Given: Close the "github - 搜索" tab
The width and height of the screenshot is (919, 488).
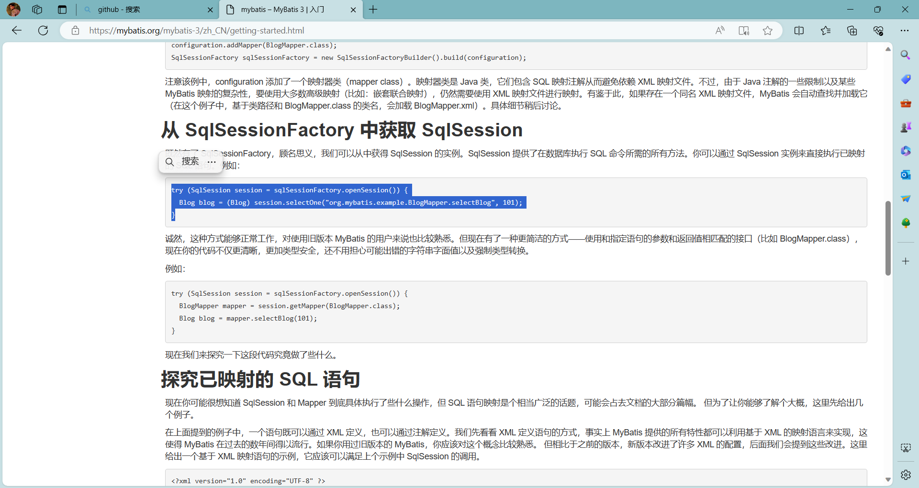Looking at the screenshot, I should (210, 10).
